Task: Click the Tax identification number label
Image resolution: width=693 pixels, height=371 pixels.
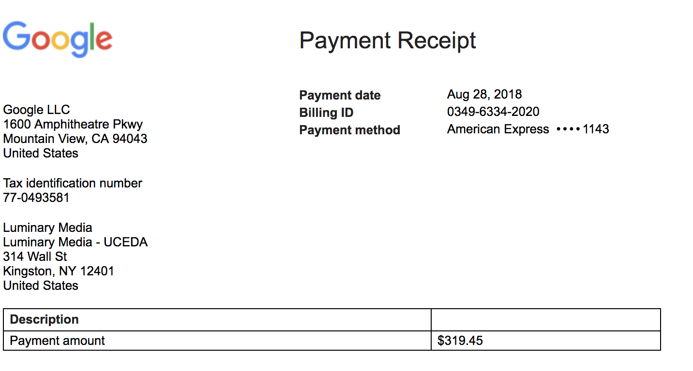Action: pyautogui.click(x=73, y=183)
